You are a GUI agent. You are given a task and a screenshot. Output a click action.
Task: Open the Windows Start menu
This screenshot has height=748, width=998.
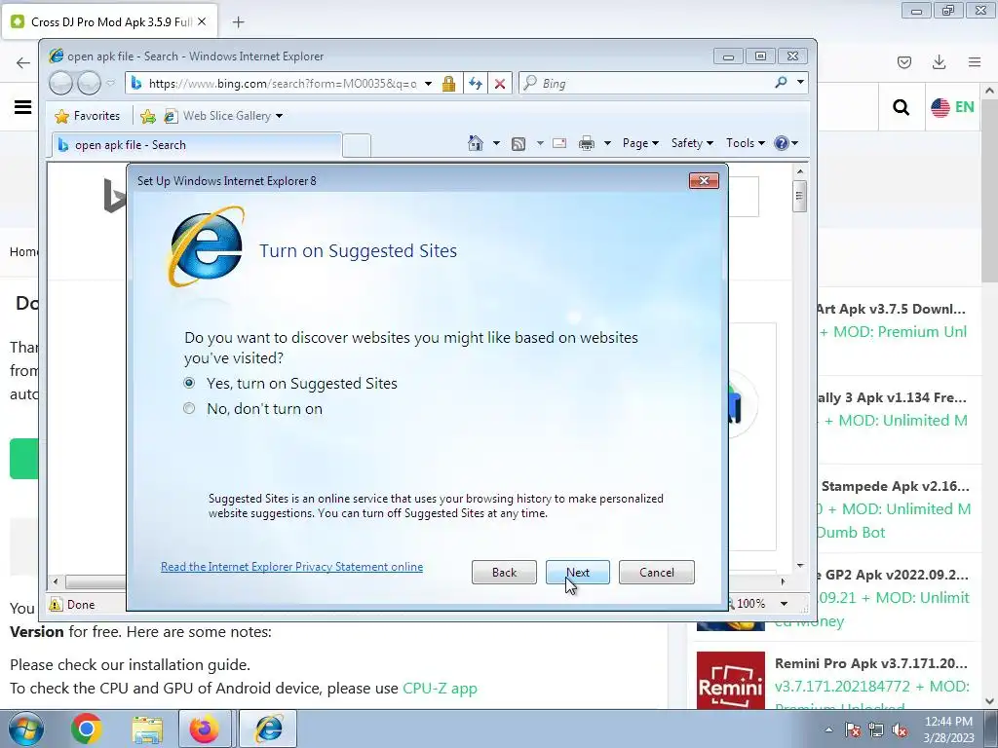[25, 729]
